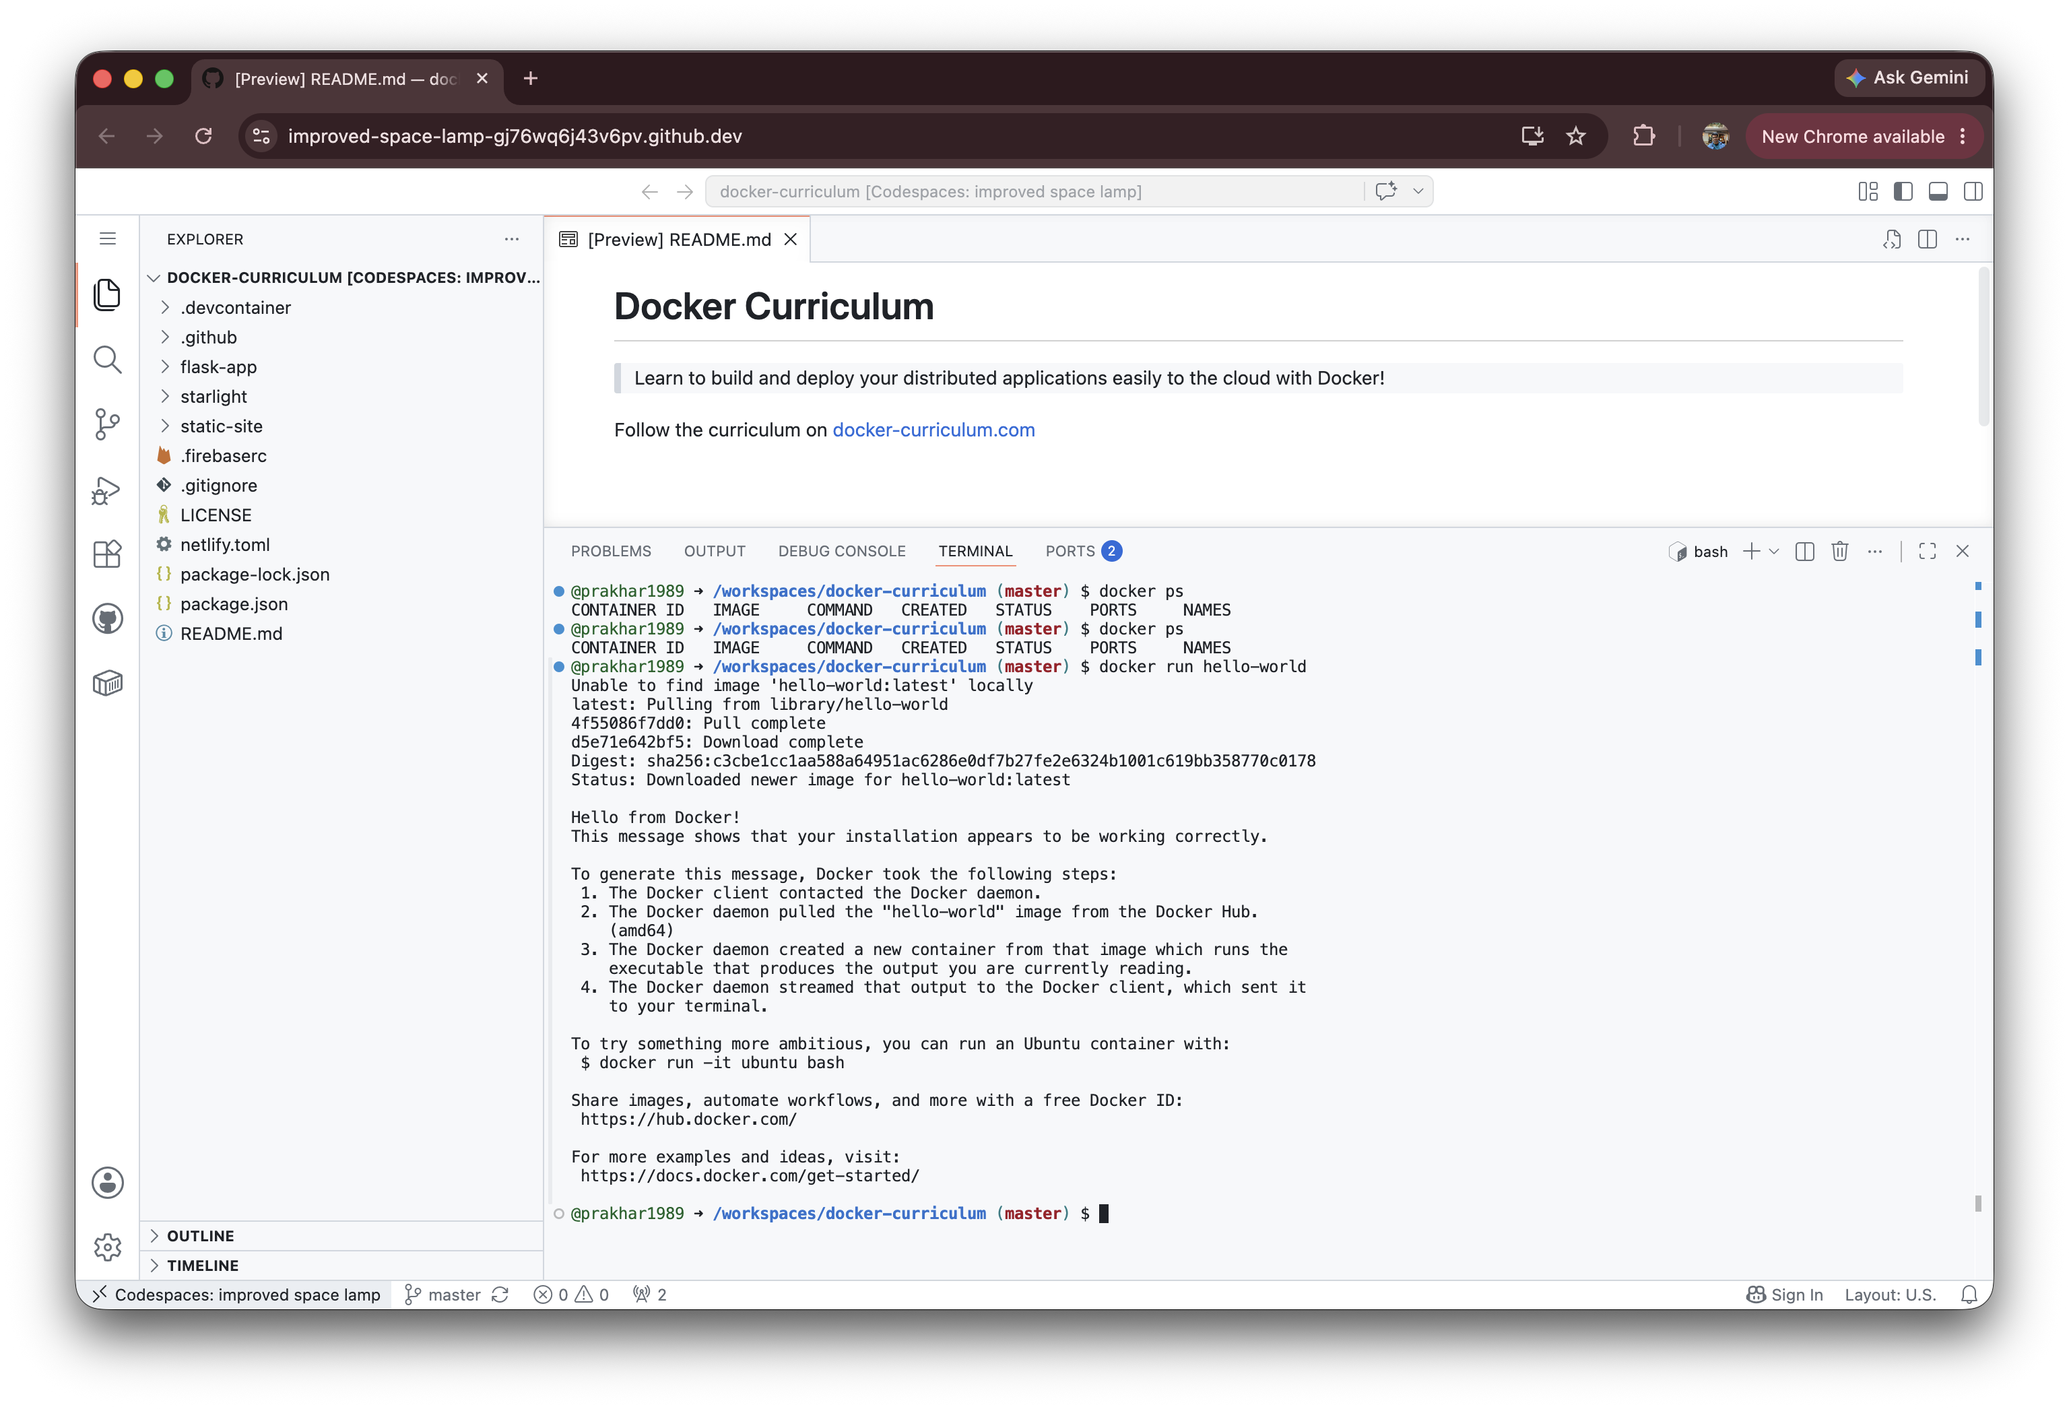Bookmark this page with star icon

(1576, 136)
